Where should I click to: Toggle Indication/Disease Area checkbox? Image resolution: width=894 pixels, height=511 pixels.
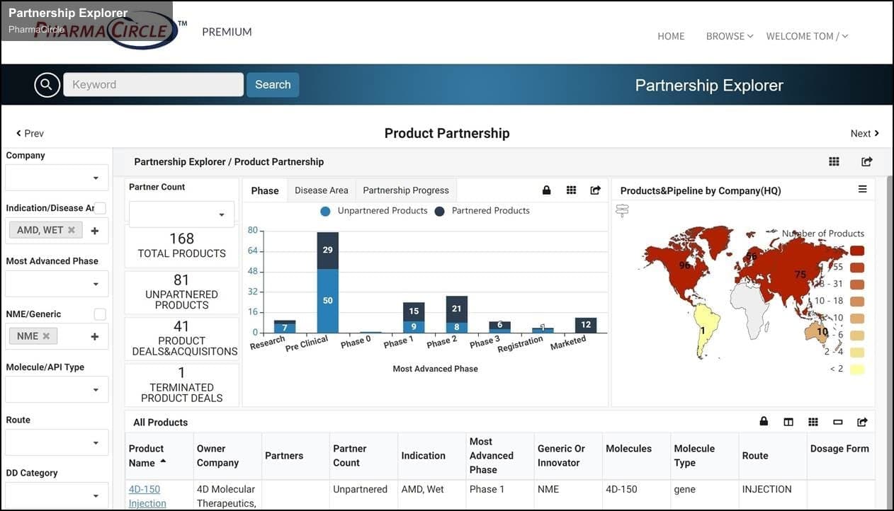point(100,208)
